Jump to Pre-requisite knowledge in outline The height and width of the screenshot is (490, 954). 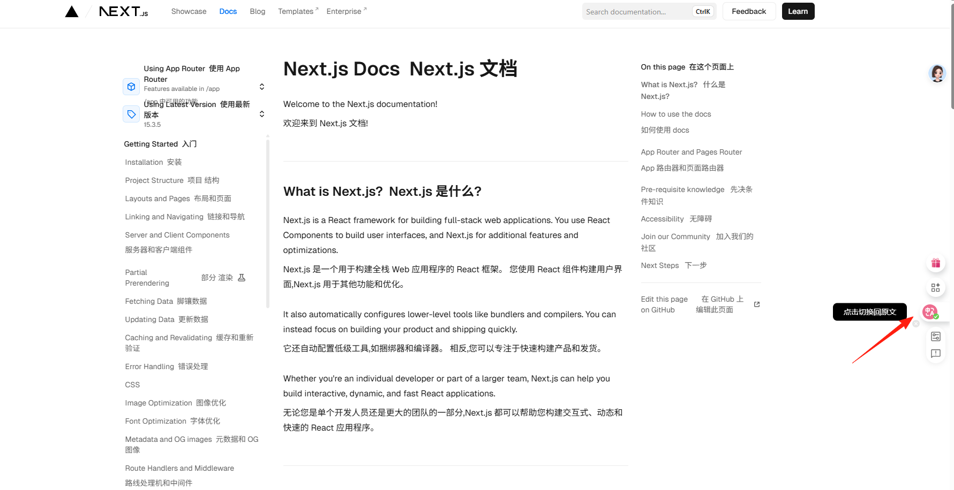click(x=697, y=195)
